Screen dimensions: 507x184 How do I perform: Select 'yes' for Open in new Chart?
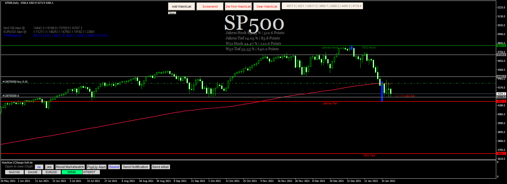tap(49, 167)
